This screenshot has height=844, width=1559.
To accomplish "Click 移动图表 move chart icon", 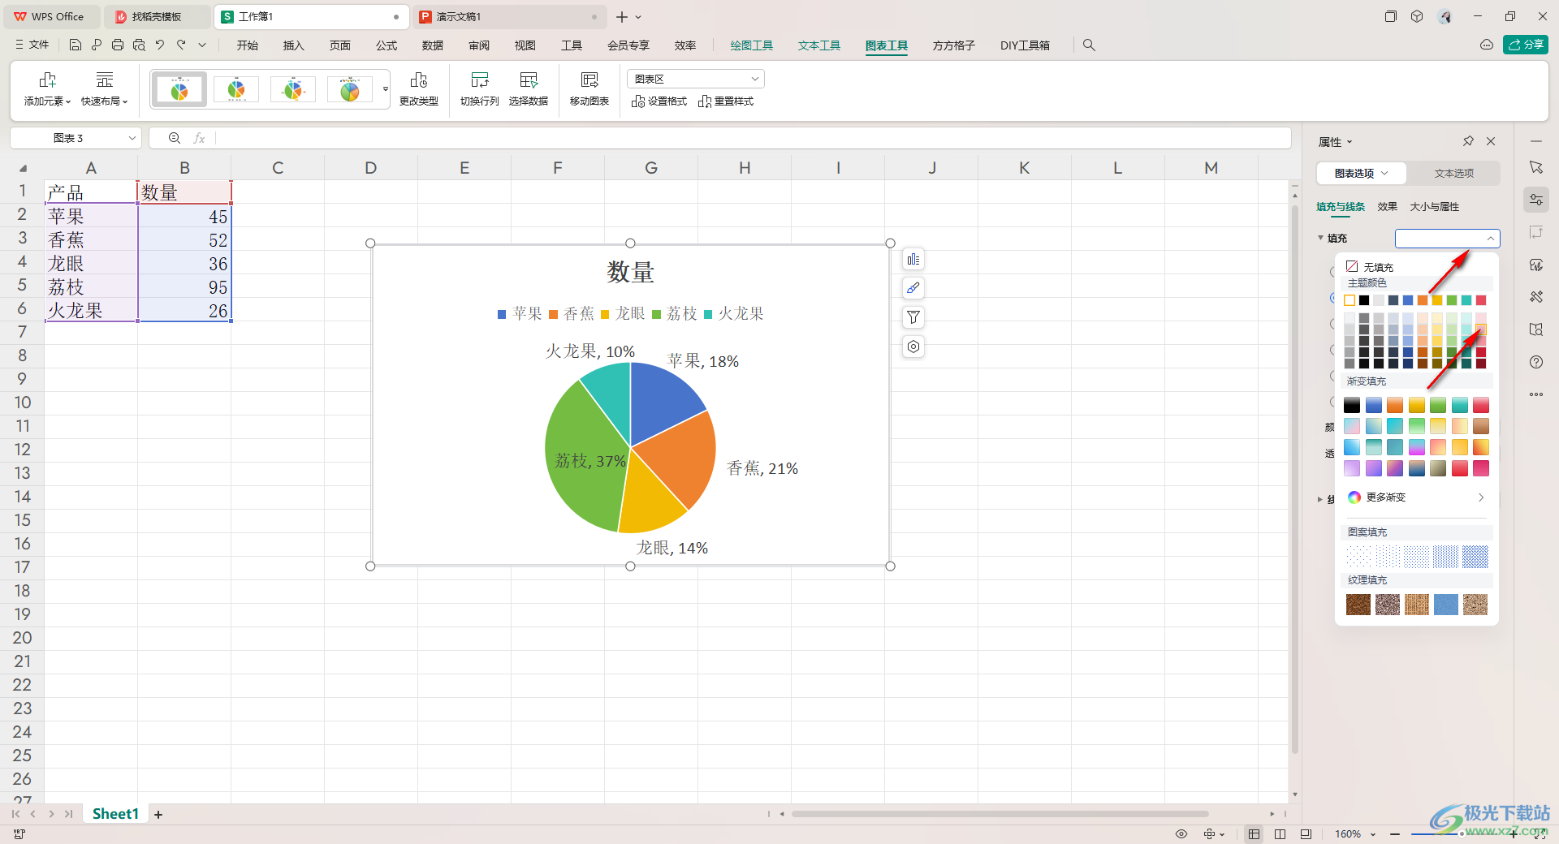I will 589,89.
